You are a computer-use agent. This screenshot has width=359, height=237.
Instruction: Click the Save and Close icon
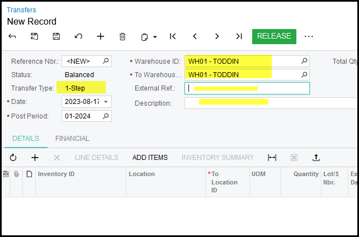pyautogui.click(x=35, y=36)
